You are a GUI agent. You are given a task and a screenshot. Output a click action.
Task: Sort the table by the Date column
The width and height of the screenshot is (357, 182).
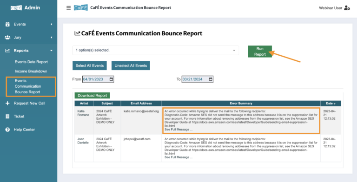point(331,103)
